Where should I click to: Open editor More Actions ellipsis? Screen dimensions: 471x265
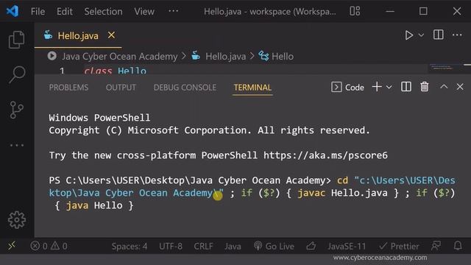(x=457, y=35)
